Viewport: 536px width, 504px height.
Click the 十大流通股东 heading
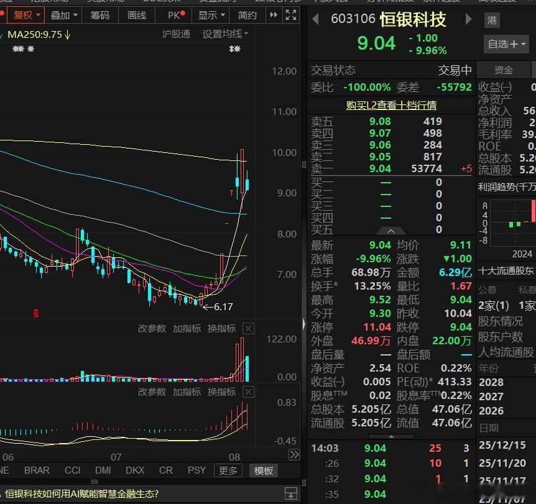point(506,271)
